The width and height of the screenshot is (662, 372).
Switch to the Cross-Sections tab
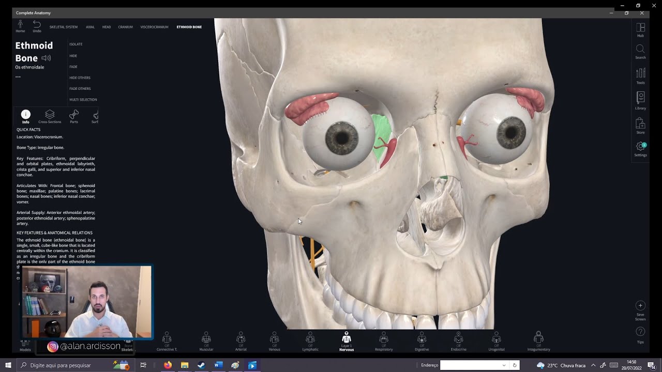click(50, 117)
